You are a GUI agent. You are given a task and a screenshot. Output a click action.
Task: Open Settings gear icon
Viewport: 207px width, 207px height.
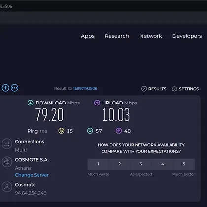[174, 89]
